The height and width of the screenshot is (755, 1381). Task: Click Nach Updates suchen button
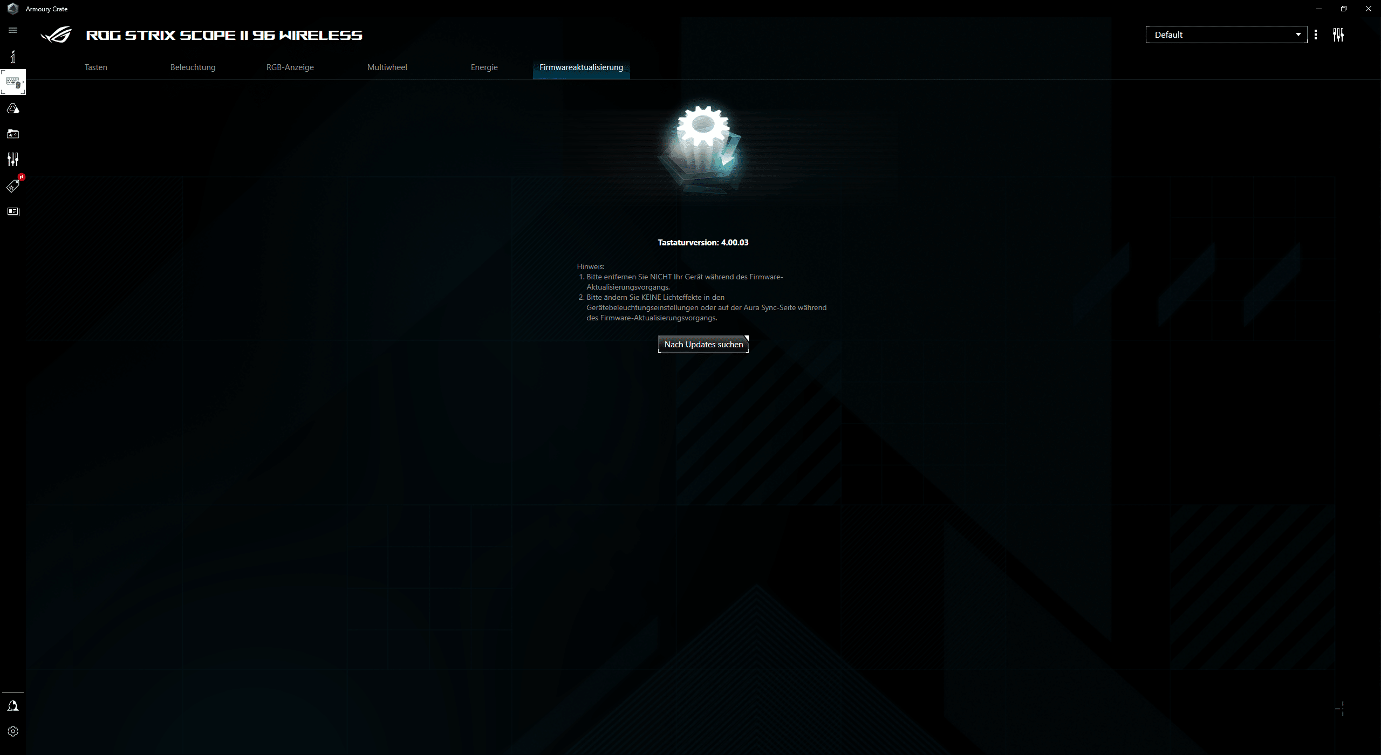pos(703,344)
